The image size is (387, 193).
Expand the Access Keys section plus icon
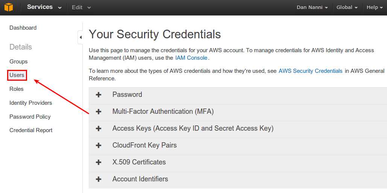pyautogui.click(x=99, y=128)
